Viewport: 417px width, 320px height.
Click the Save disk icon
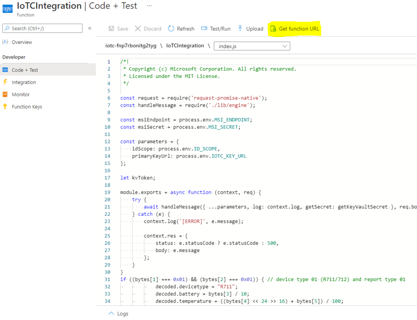[111, 29]
